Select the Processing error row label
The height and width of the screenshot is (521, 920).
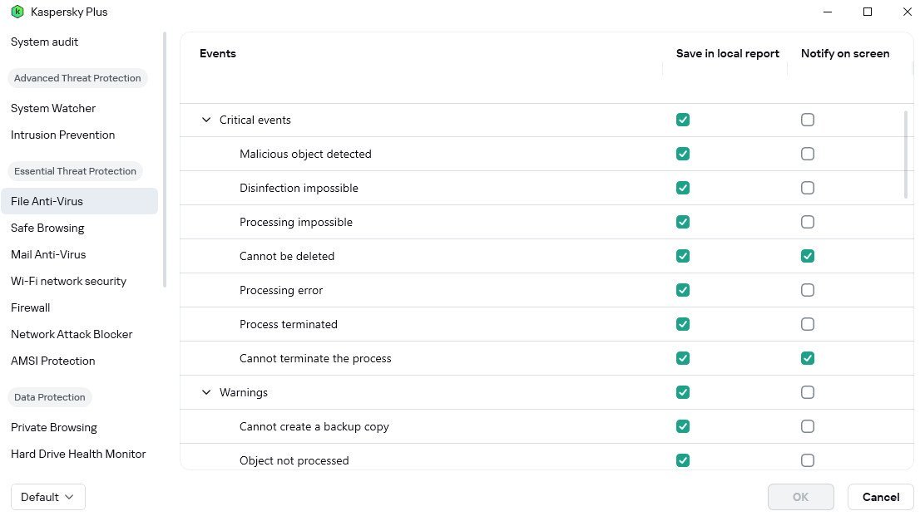coord(281,290)
